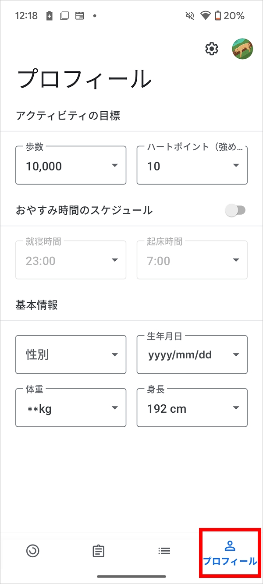Tap the Wi-Fi status icon
Viewport: 263px width, 584px height.
(x=205, y=16)
